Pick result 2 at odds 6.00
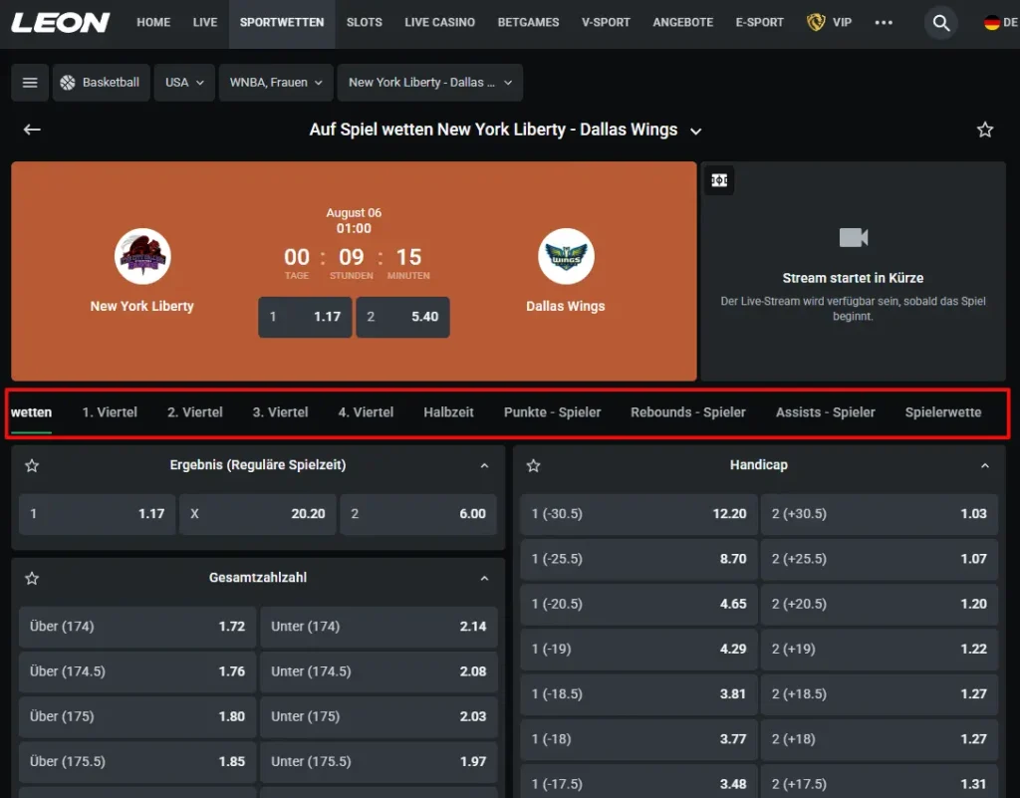The height and width of the screenshot is (798, 1020). (x=418, y=514)
